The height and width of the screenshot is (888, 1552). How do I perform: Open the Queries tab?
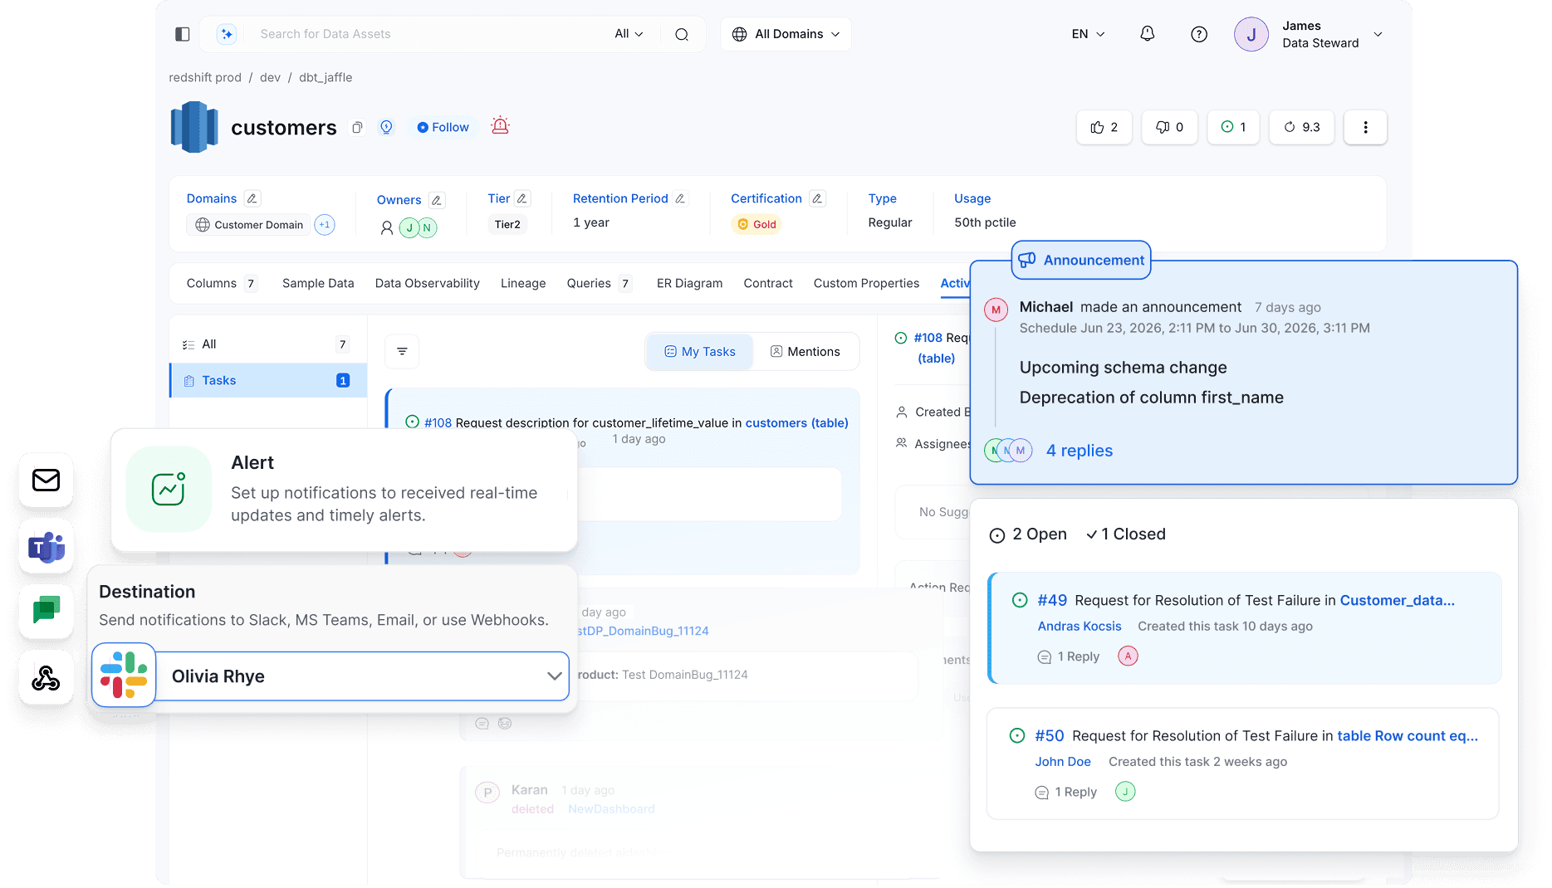click(599, 284)
